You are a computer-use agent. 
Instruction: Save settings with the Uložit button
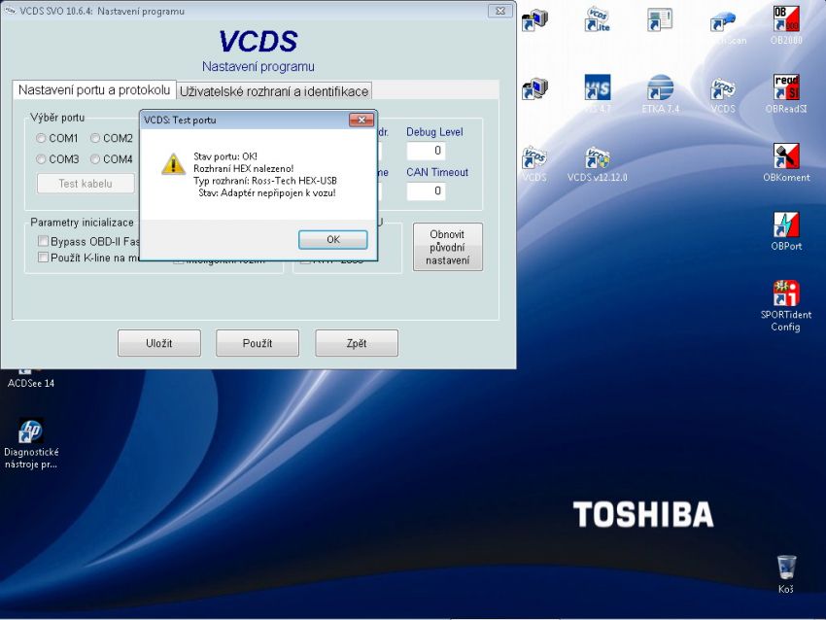pyautogui.click(x=159, y=343)
